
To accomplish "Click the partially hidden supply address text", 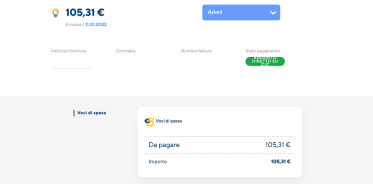I will pyautogui.click(x=77, y=63).
